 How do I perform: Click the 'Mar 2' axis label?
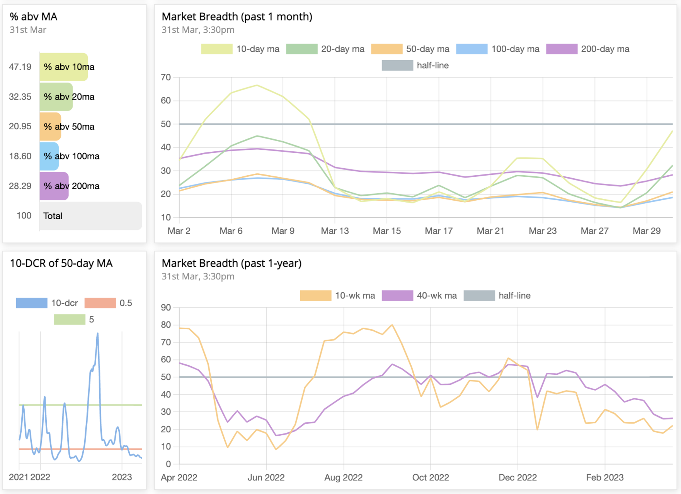click(179, 231)
